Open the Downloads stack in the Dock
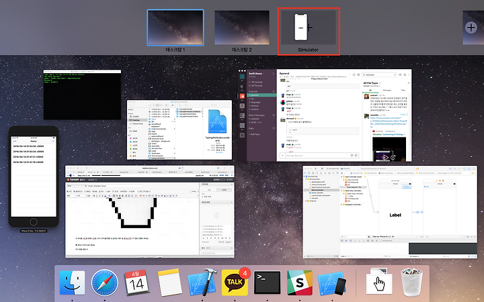484x302 pixels. click(x=379, y=282)
